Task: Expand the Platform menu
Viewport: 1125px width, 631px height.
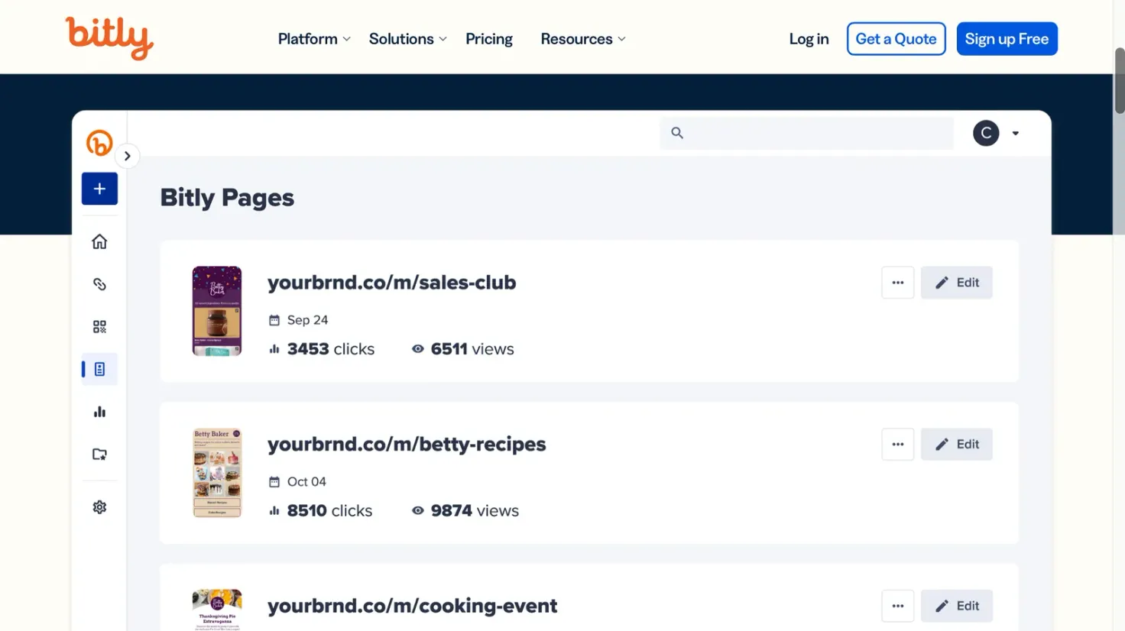Action: coord(314,39)
